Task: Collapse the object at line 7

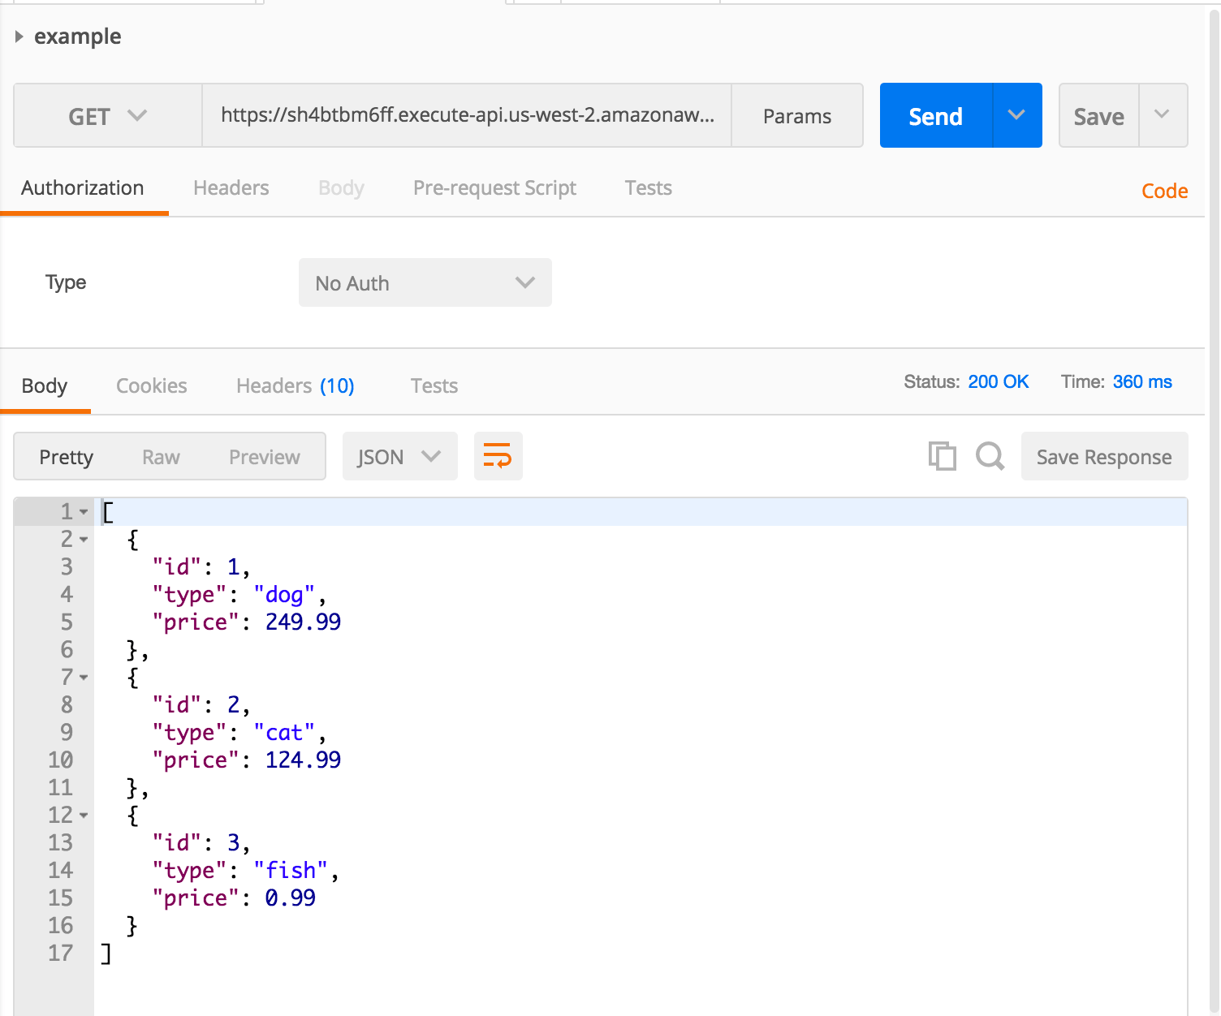Action: click(x=84, y=678)
